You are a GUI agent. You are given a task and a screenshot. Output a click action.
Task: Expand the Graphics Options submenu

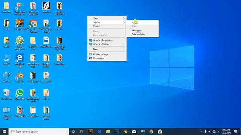pos(107,44)
